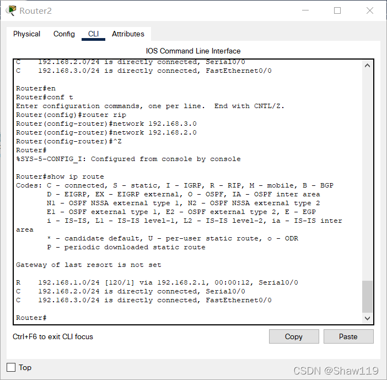Screen dimensions: 387x380
Task: Click 'network 192.168.2.0' command line
Action: click(x=106, y=132)
